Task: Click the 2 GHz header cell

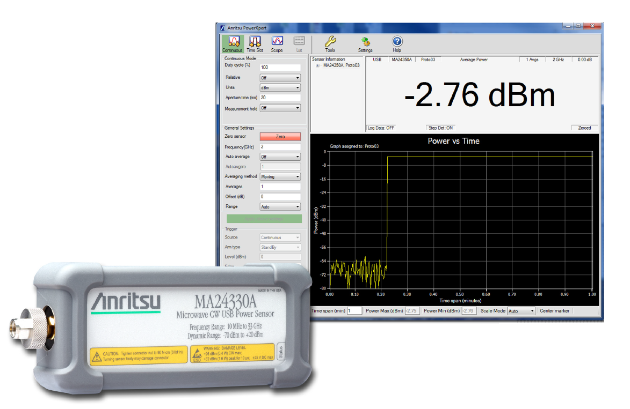Action: point(558,60)
